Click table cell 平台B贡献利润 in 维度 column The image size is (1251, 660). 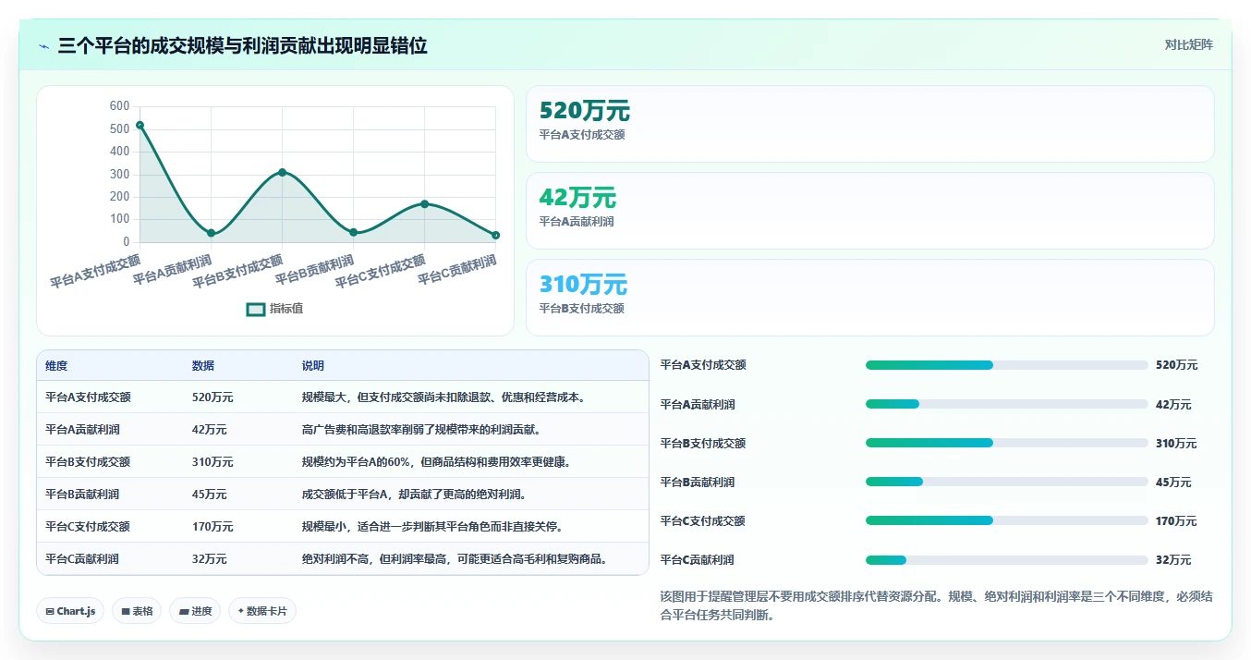pos(82,495)
